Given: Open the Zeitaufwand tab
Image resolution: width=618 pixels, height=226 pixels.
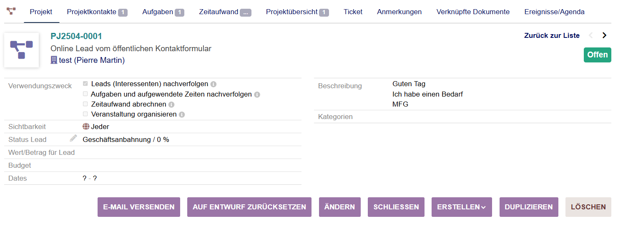Looking at the screenshot, I should click(x=225, y=12).
